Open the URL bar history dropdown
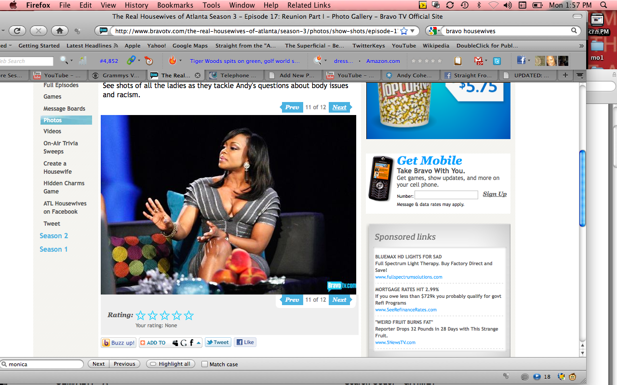 (412, 31)
